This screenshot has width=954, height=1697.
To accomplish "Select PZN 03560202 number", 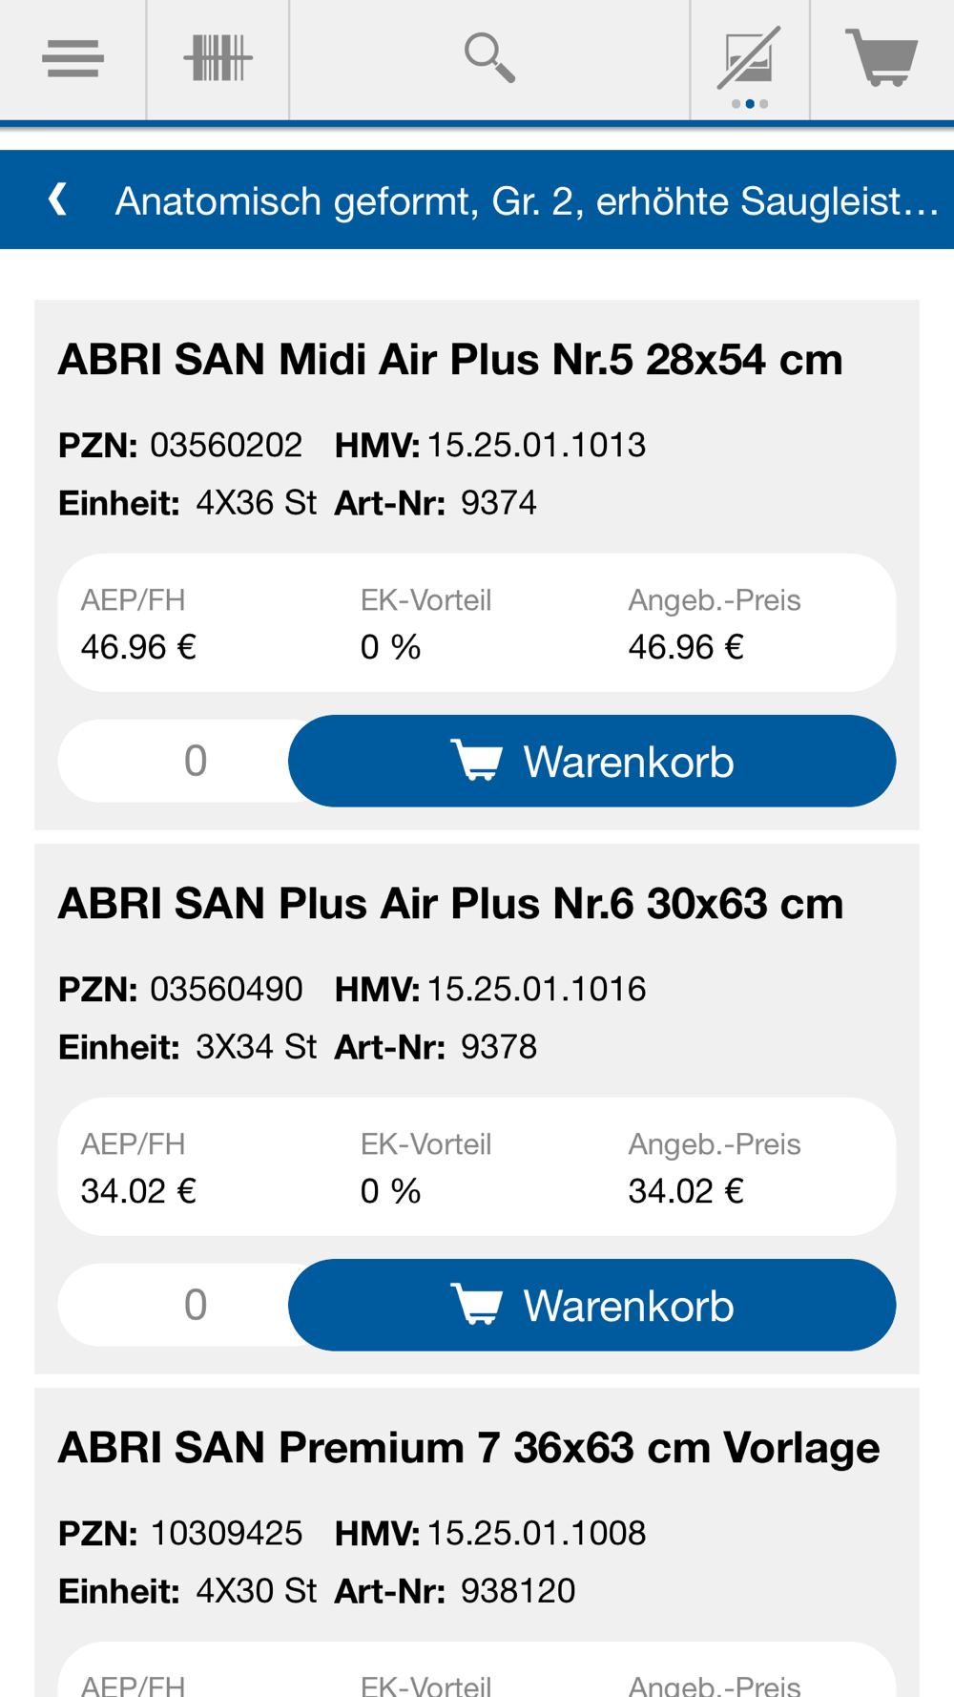I will coord(226,446).
